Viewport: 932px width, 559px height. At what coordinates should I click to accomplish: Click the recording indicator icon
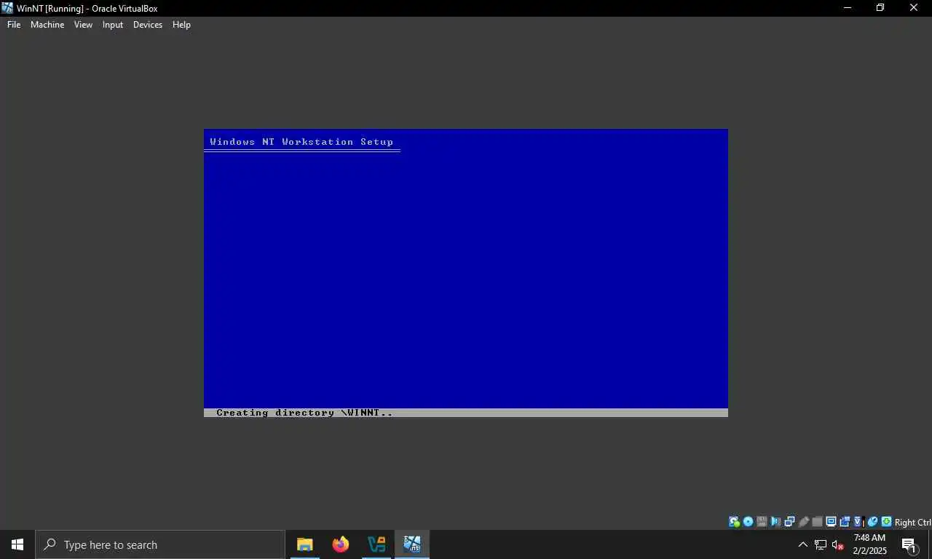pyautogui.click(x=845, y=522)
